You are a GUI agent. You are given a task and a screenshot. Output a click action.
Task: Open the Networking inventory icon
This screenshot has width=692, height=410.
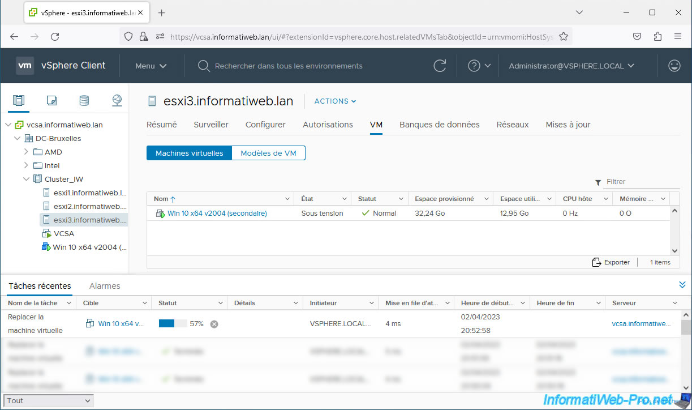pos(117,101)
